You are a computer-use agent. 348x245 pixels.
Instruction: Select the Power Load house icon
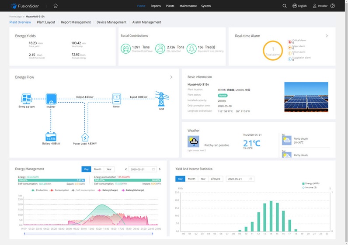click(85, 137)
